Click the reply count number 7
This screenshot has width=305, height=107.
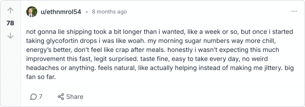tap(41, 97)
